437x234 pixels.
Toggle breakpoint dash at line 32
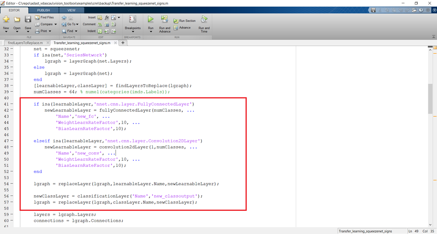click(12, 49)
